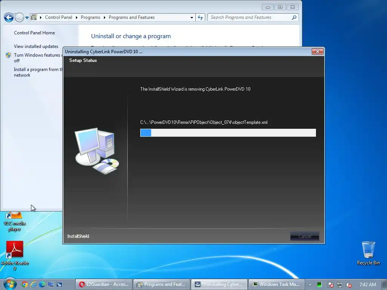This screenshot has height=290, width=387.
Task: Launch Microsoft Edge from quick launch
Action: tap(42, 285)
